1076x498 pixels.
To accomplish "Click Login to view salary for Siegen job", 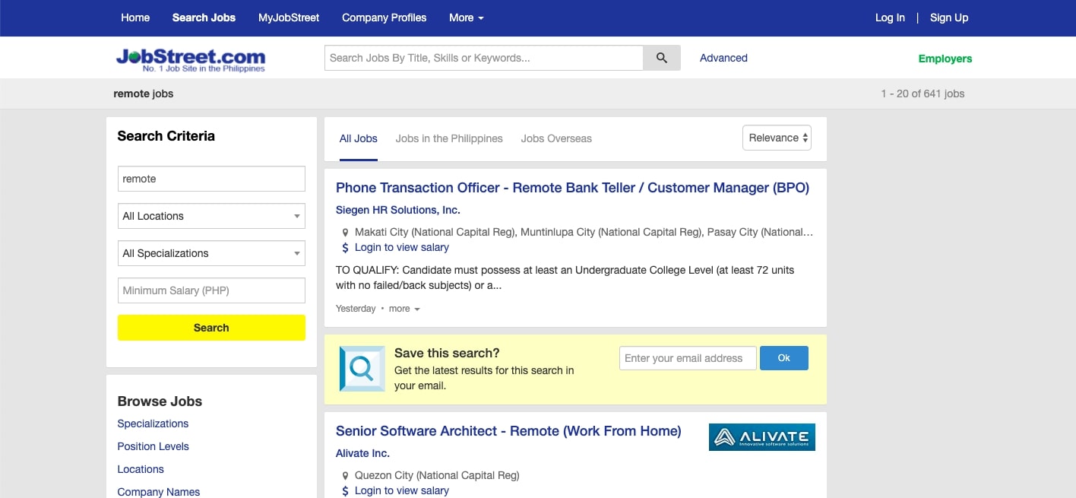I will pyautogui.click(x=402, y=248).
